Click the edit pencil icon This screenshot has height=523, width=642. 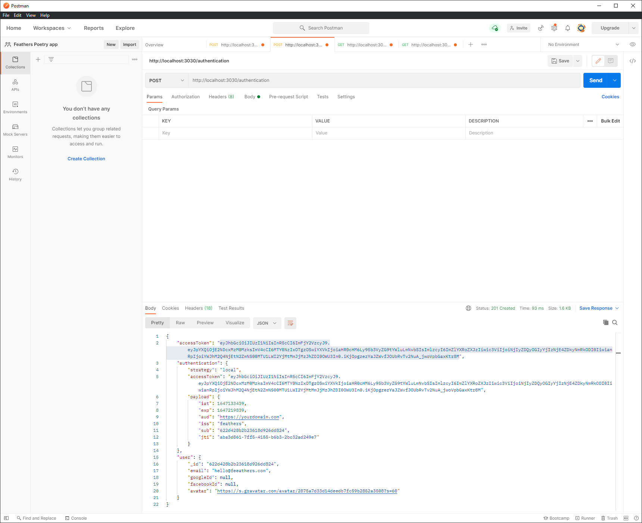coord(598,61)
